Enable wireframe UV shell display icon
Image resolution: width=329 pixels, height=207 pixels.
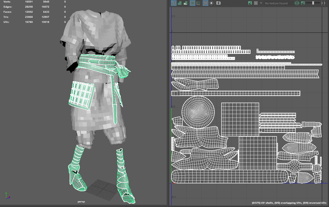tap(174, 3)
